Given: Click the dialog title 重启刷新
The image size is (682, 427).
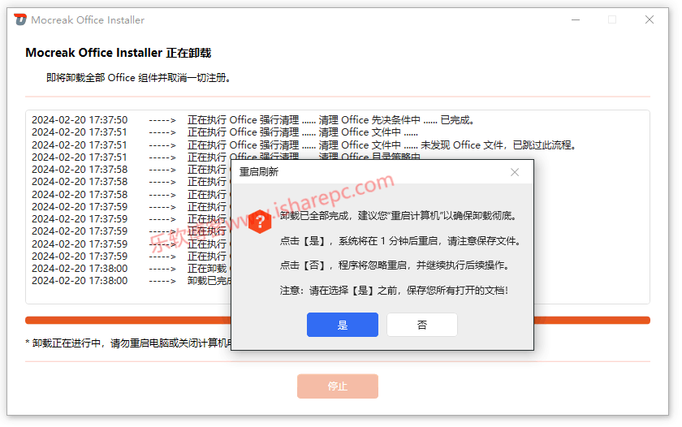Looking at the screenshot, I should coord(259,172).
